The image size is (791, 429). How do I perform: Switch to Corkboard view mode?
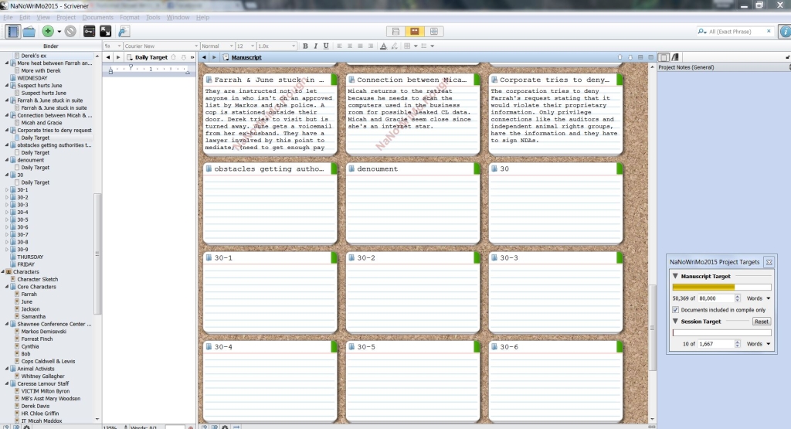click(x=414, y=31)
